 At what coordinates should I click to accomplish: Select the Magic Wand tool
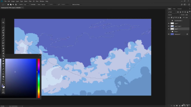(3, 30)
